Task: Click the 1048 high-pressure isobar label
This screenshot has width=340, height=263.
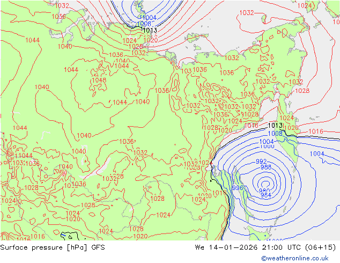Action: [99, 81]
